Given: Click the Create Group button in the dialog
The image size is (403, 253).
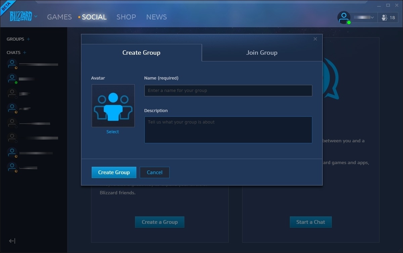Looking at the screenshot, I should (x=114, y=172).
